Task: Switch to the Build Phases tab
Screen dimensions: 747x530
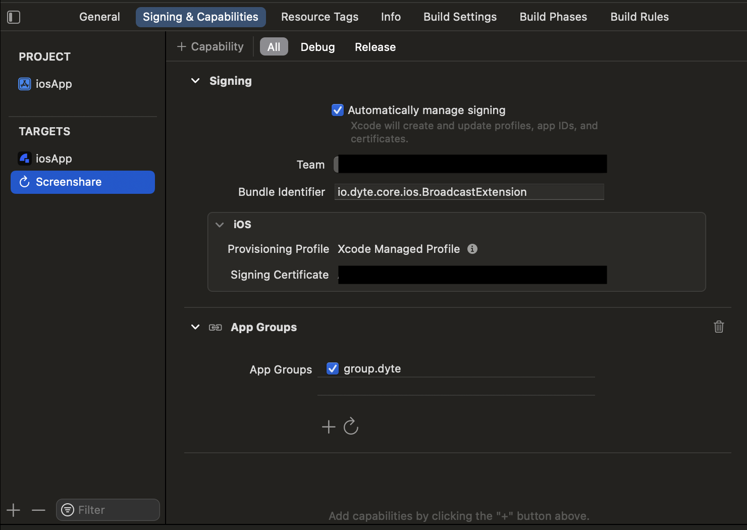Action: pyautogui.click(x=553, y=17)
